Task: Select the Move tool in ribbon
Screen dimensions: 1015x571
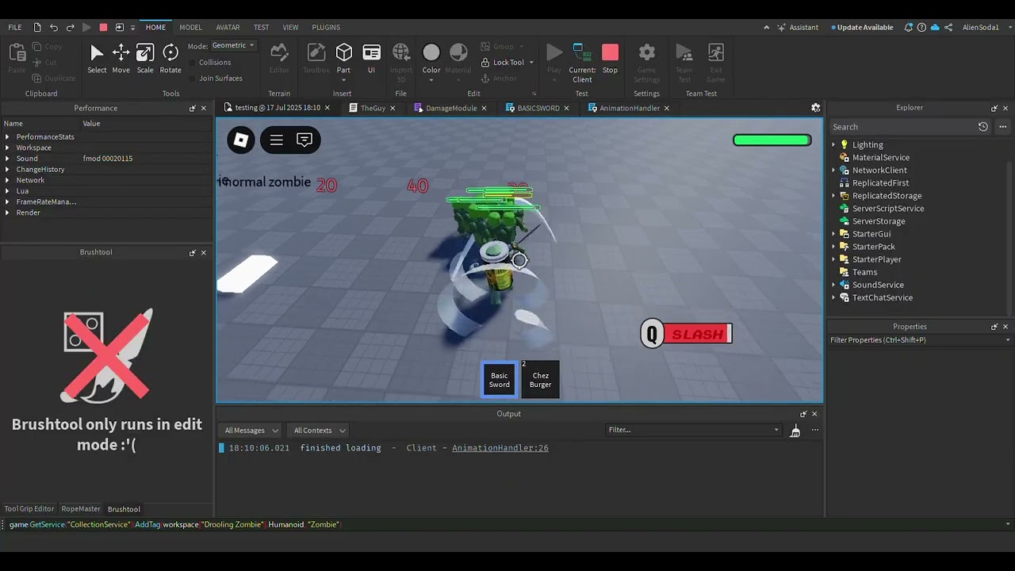Action: tap(121, 59)
